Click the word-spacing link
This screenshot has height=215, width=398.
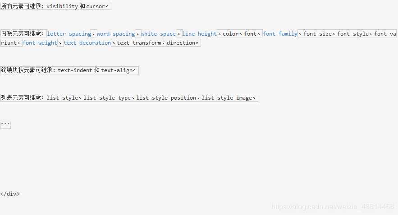point(116,34)
